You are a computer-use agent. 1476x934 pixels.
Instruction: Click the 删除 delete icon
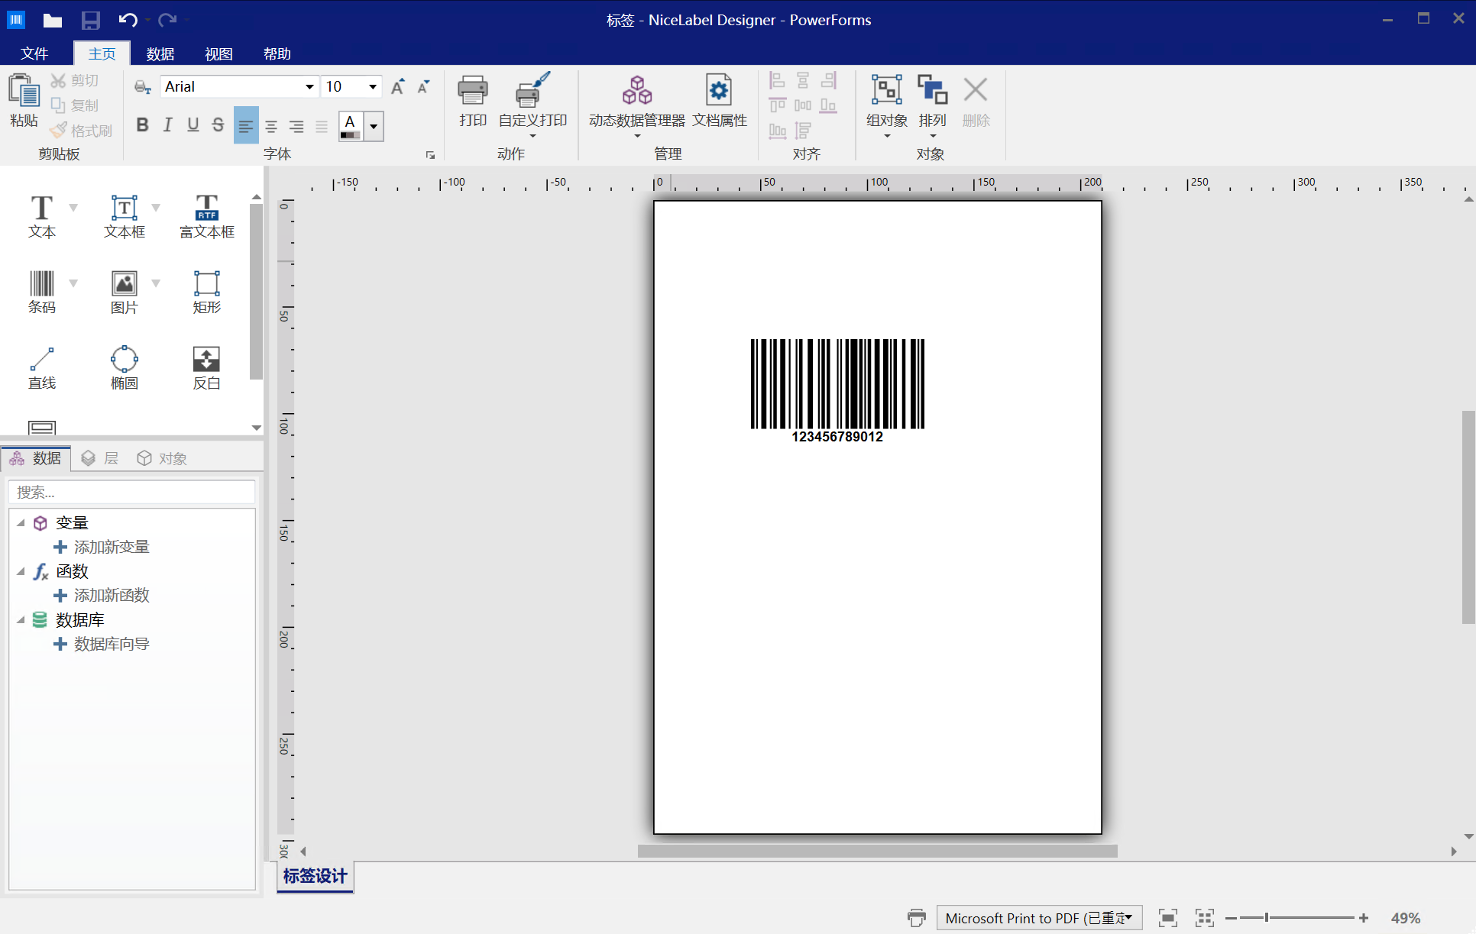tap(976, 90)
